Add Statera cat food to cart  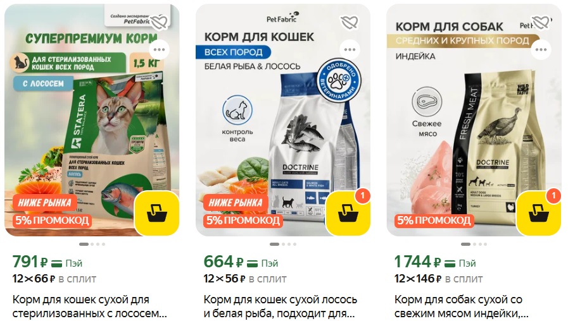(157, 214)
